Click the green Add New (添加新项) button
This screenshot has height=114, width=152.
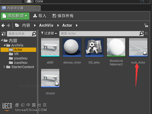(15, 16)
